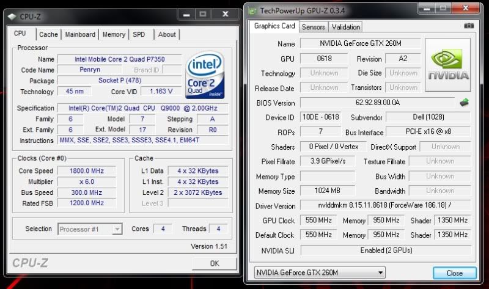Open the About tab in CPU-Z
489x289 pixels.
point(167,34)
